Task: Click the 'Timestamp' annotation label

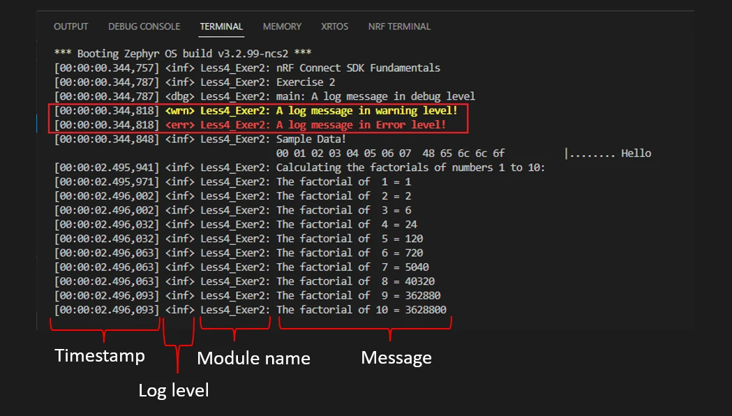Action: [x=100, y=356]
